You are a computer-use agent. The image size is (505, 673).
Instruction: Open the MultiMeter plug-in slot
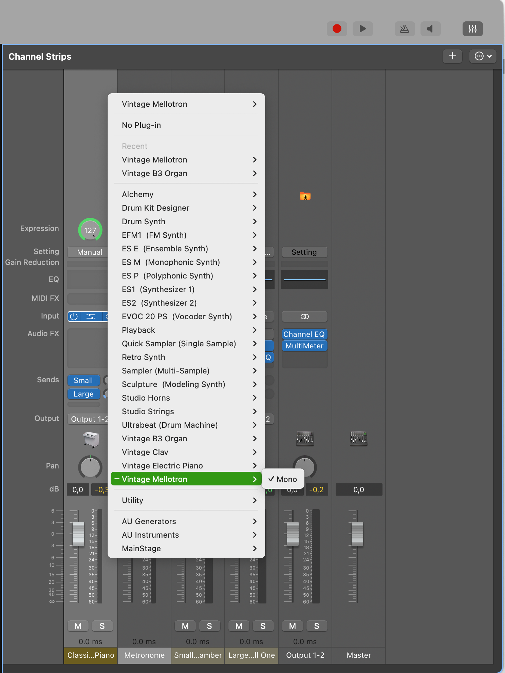(x=305, y=346)
